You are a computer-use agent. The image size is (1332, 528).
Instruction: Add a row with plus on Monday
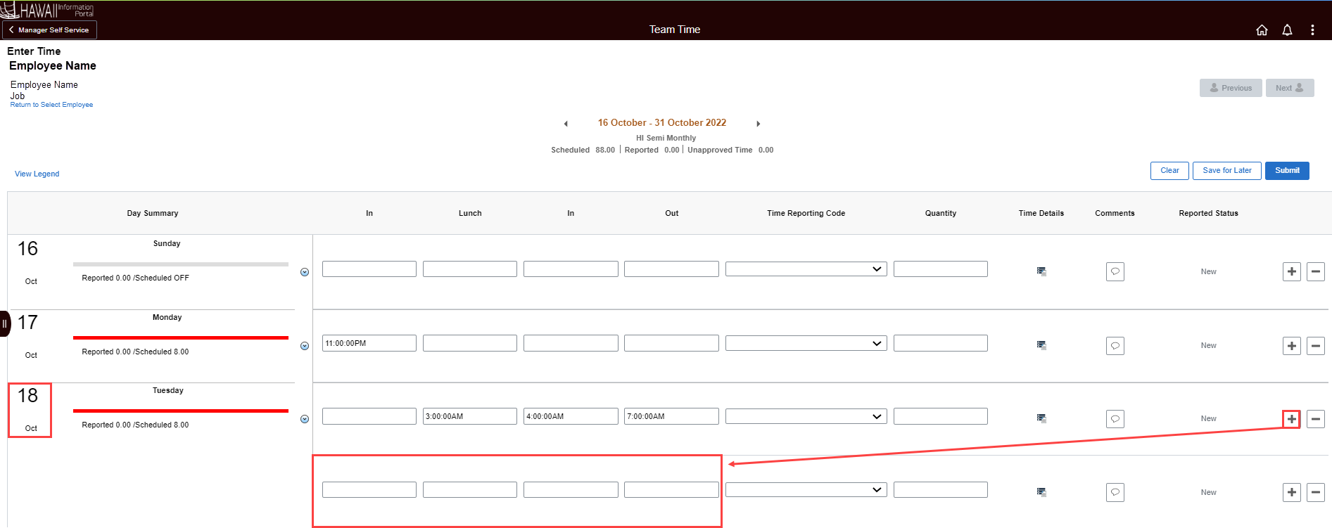pyautogui.click(x=1292, y=346)
